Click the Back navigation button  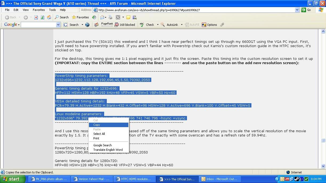11,17
